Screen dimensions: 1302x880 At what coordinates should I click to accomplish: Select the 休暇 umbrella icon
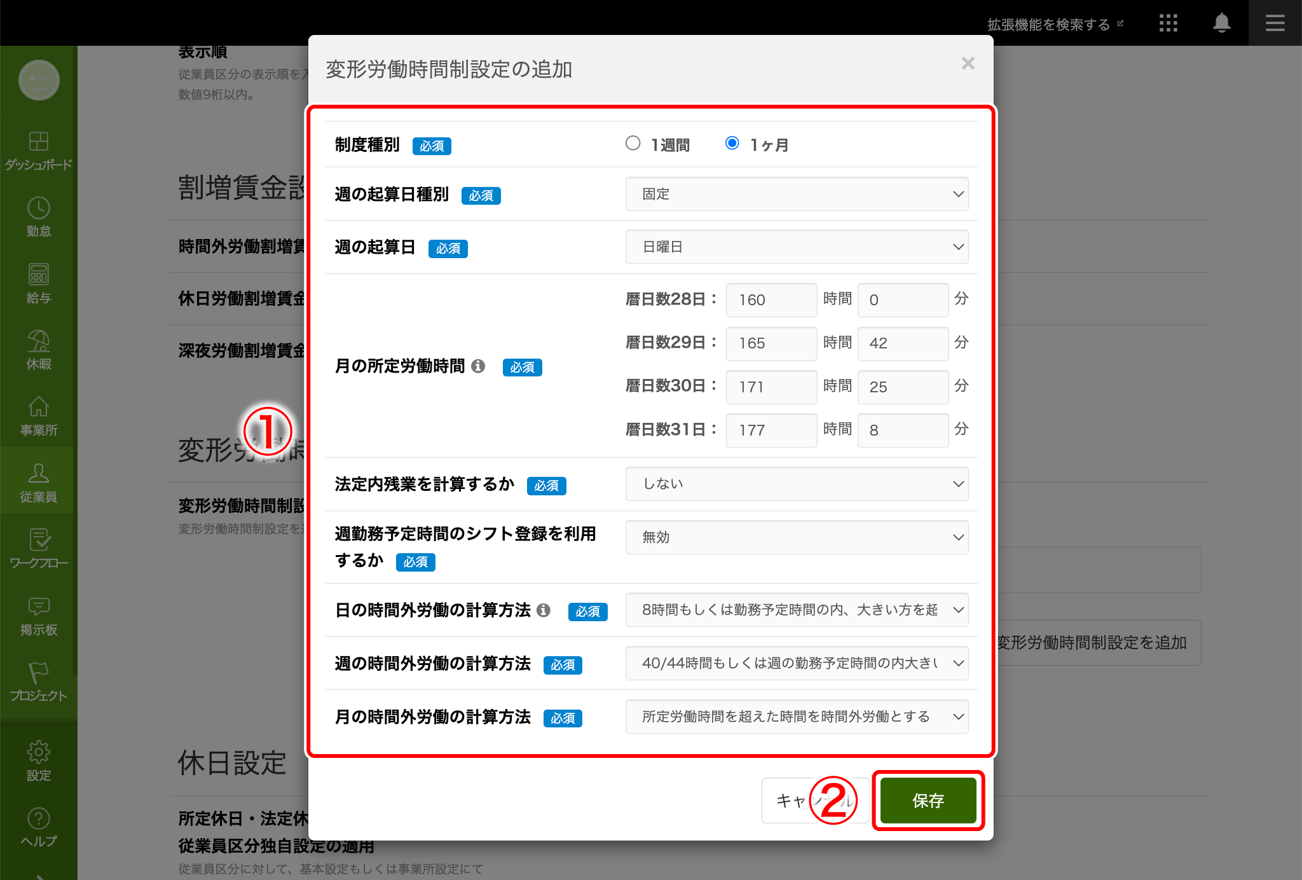(x=38, y=341)
